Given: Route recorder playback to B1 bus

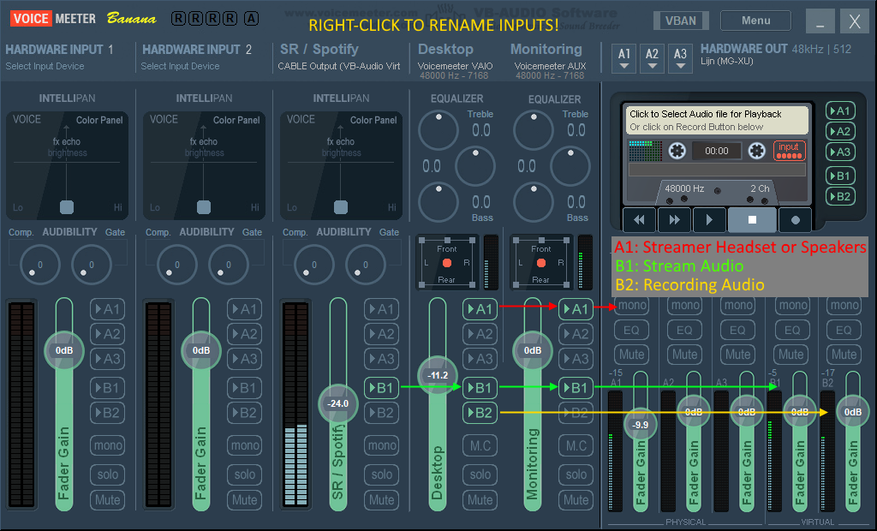Looking at the screenshot, I should pyautogui.click(x=840, y=176).
